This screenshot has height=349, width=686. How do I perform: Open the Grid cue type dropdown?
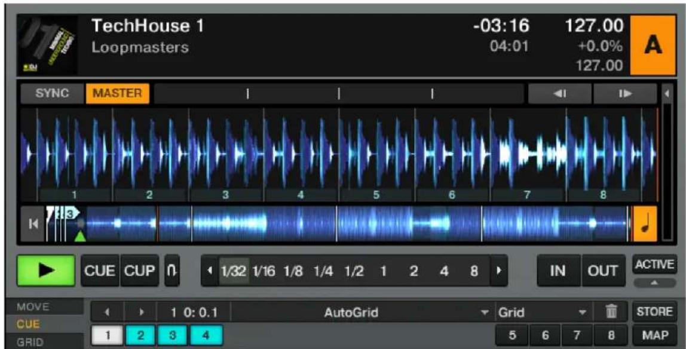point(544,313)
